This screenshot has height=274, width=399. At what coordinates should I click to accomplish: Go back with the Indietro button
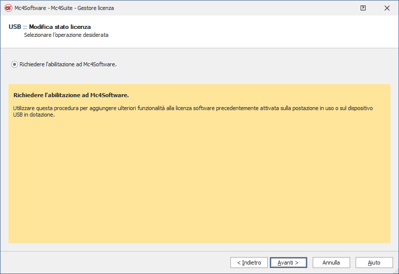(249, 263)
